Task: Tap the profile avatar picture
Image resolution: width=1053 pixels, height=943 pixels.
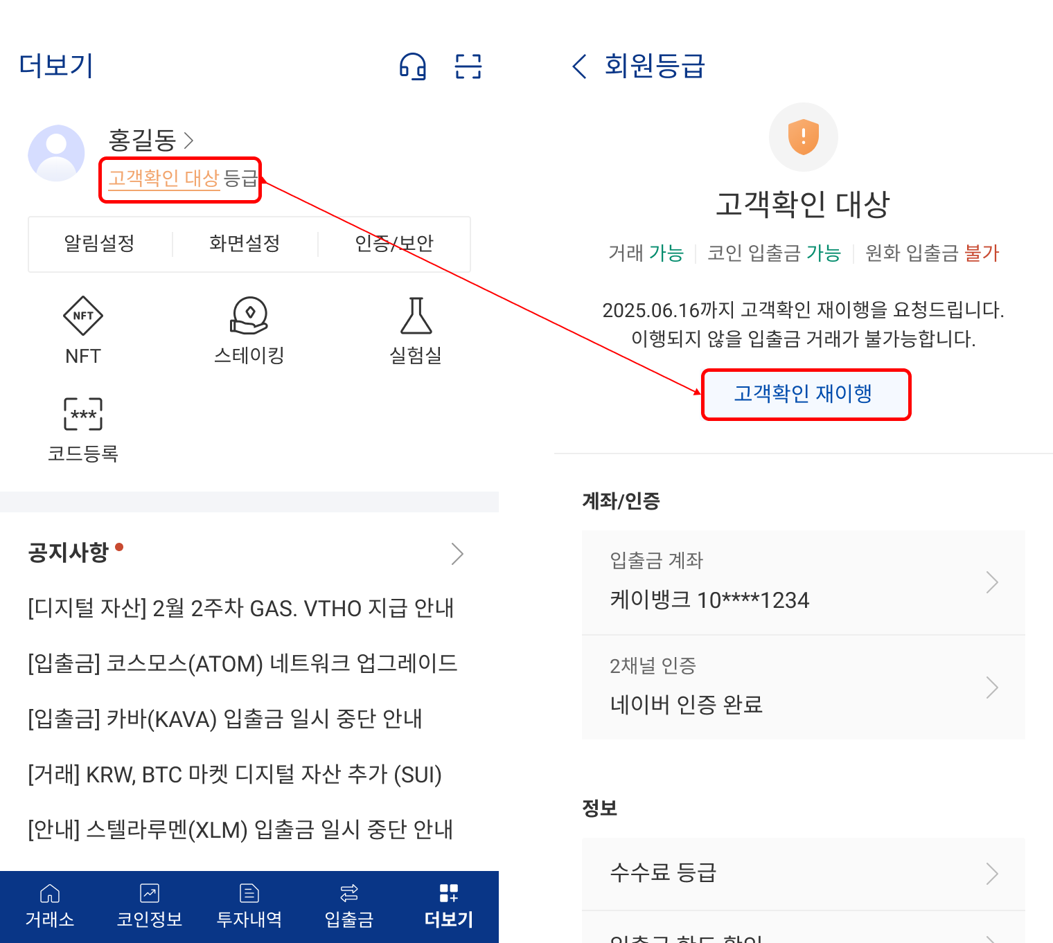Action: [x=56, y=153]
